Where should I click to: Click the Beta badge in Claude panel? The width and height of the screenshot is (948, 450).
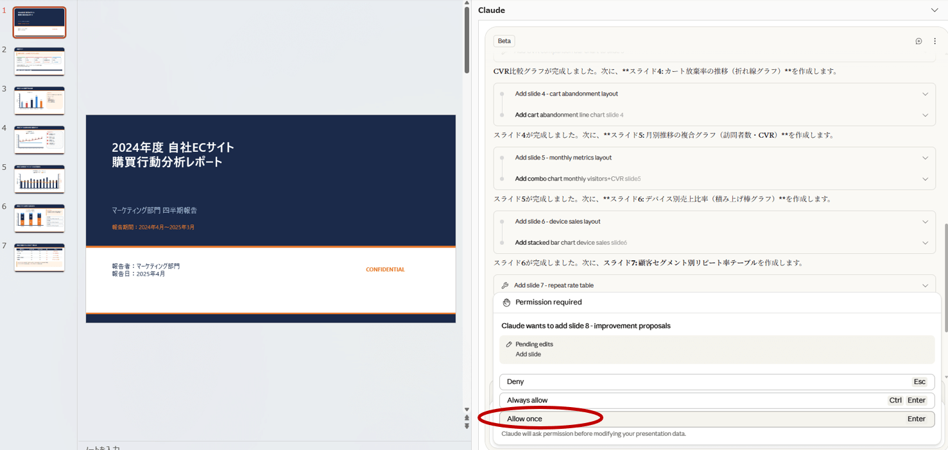click(504, 41)
